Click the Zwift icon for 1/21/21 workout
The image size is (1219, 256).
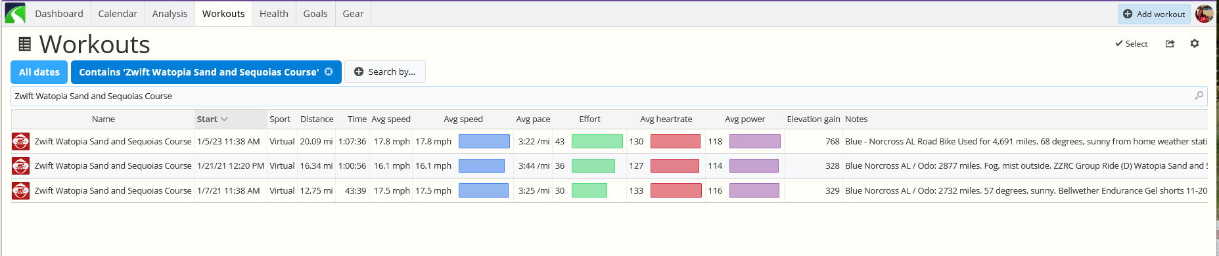pyautogui.click(x=21, y=166)
